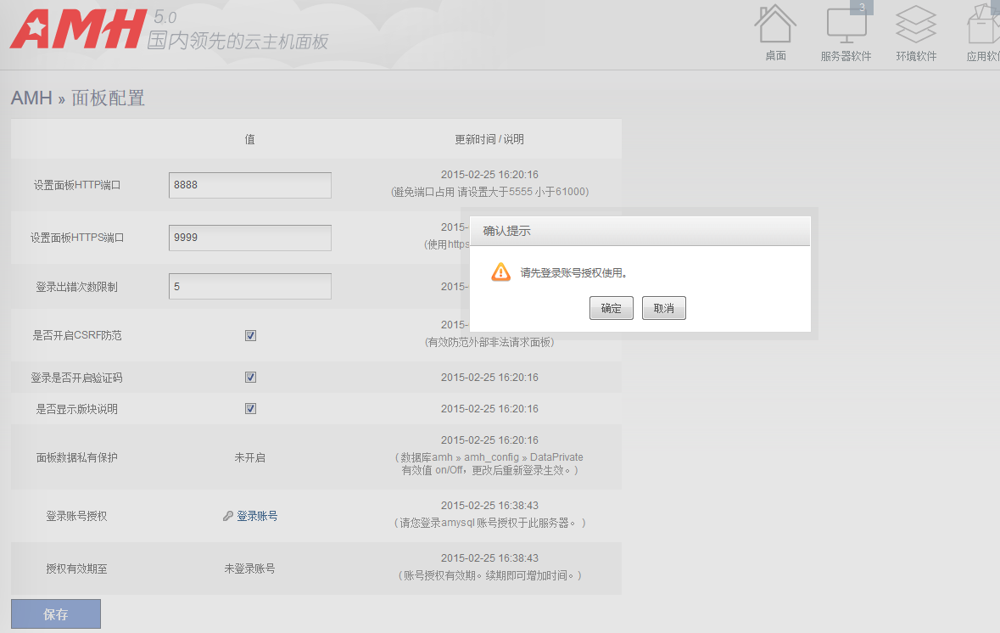
Task: Click the key icon beside 登录账号
Action: click(228, 516)
